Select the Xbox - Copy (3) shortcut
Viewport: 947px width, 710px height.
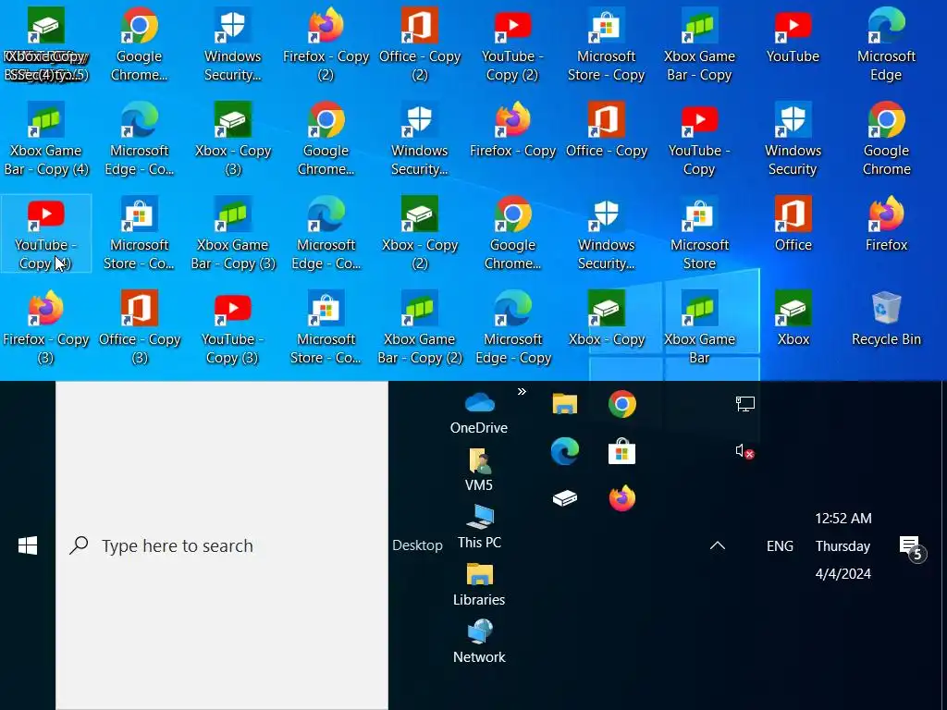[x=233, y=139]
